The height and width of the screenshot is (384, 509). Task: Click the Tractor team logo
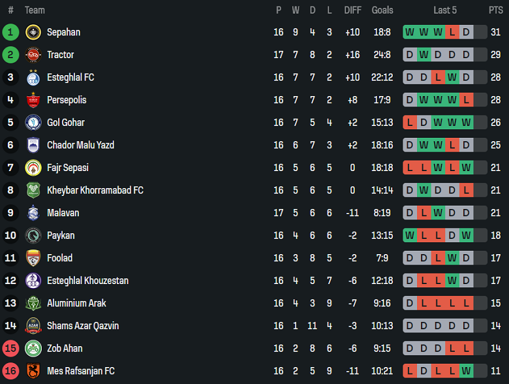(33, 55)
